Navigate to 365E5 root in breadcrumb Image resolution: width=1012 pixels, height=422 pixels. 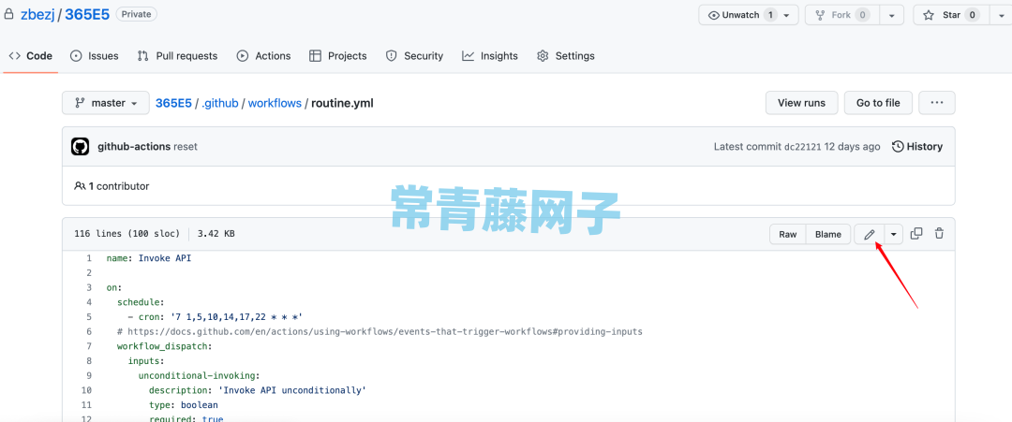(x=173, y=103)
